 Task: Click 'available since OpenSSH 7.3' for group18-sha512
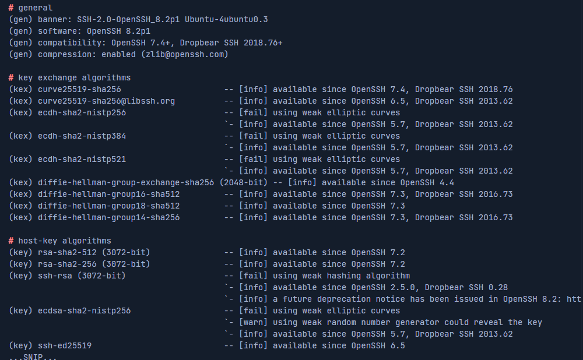(339, 206)
